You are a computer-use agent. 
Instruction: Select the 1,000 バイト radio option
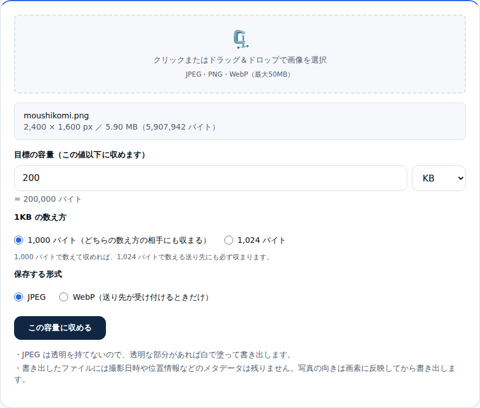coord(19,240)
